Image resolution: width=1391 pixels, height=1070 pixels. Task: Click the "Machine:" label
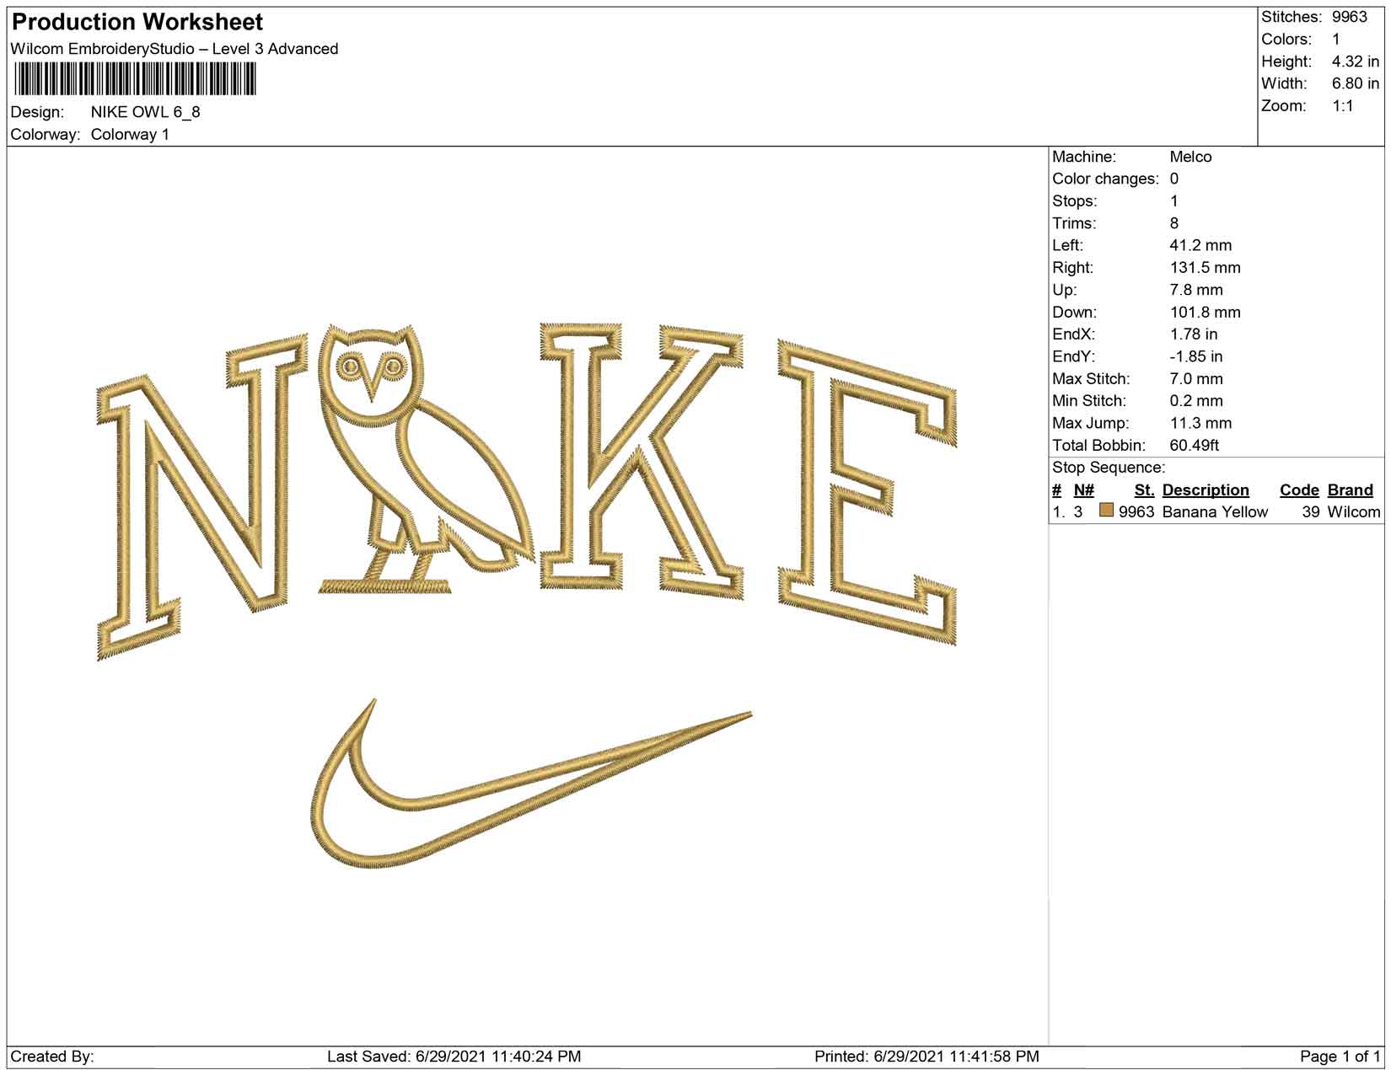click(x=1084, y=157)
